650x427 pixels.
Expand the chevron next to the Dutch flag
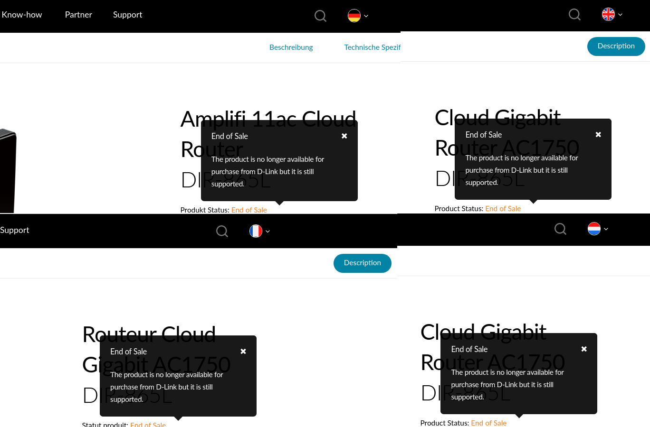click(606, 229)
